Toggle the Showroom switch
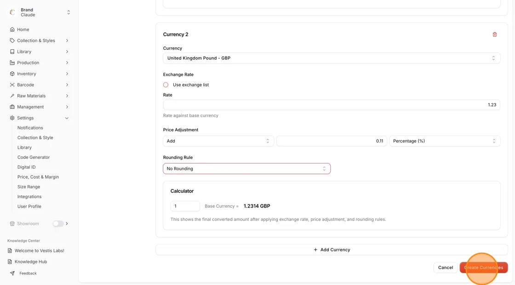 click(x=58, y=223)
